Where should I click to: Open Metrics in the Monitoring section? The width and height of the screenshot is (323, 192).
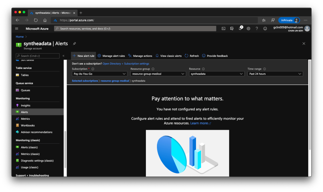click(25, 119)
